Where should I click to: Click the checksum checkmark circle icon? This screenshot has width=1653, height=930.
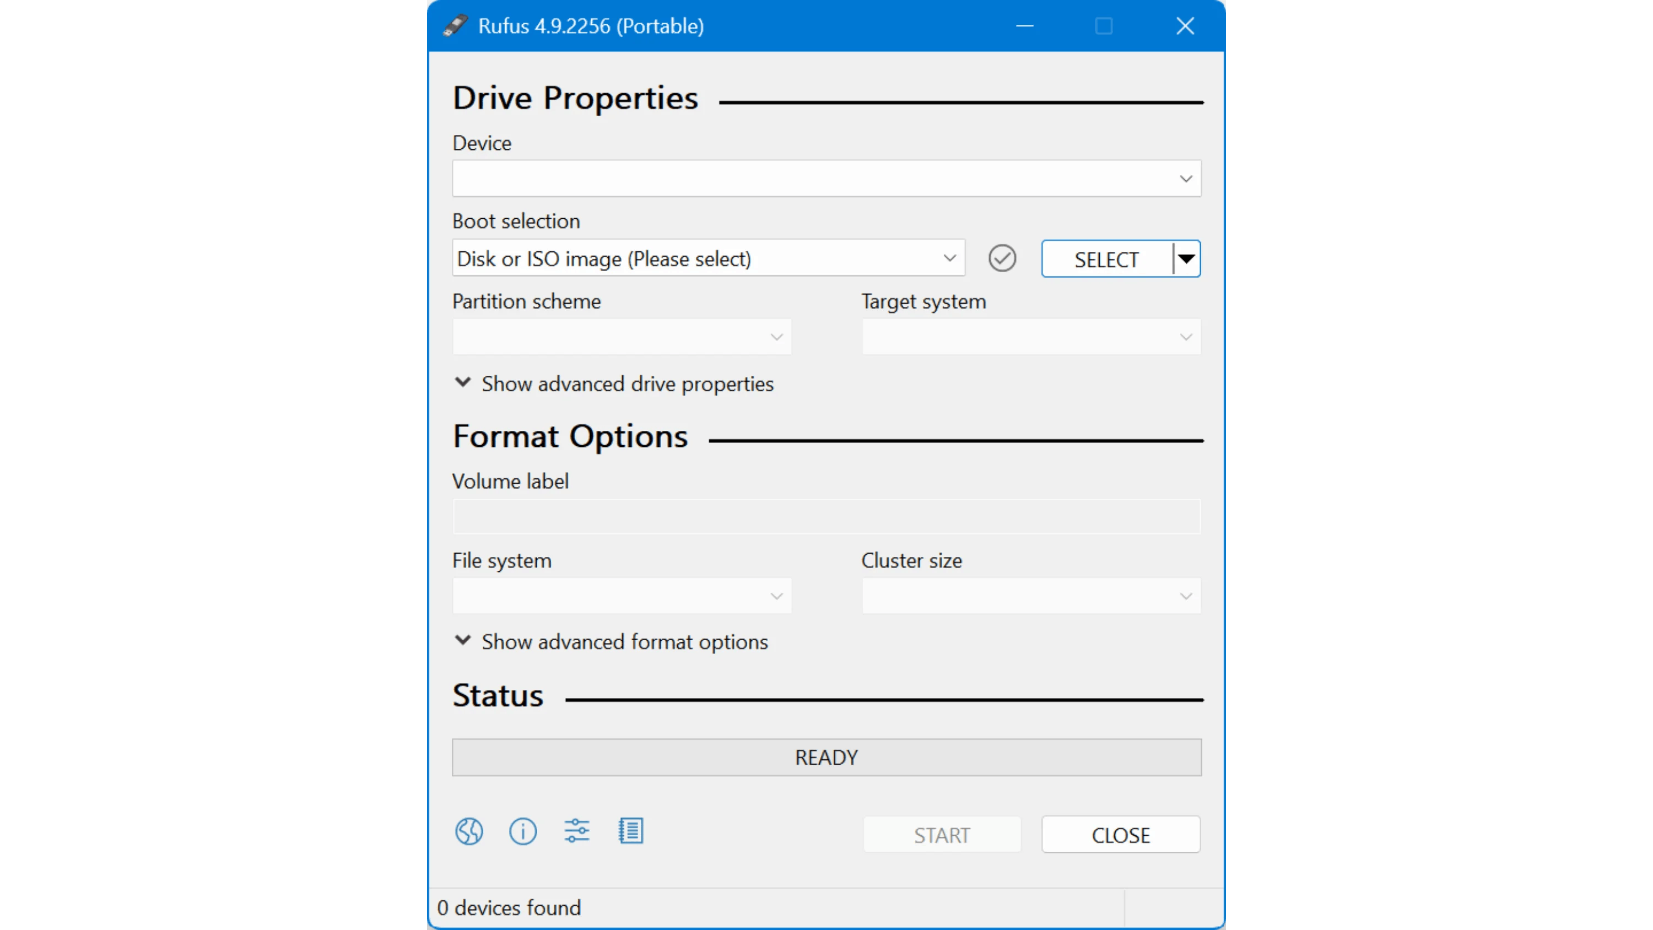point(1002,258)
